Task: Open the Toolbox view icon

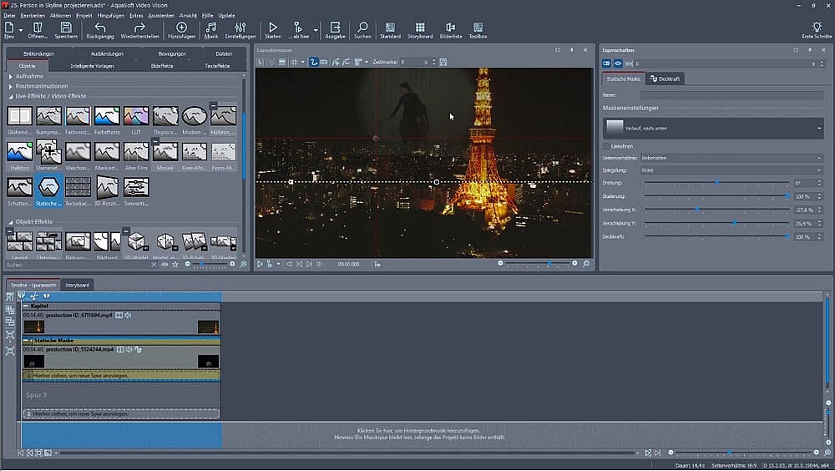Action: coord(478,28)
